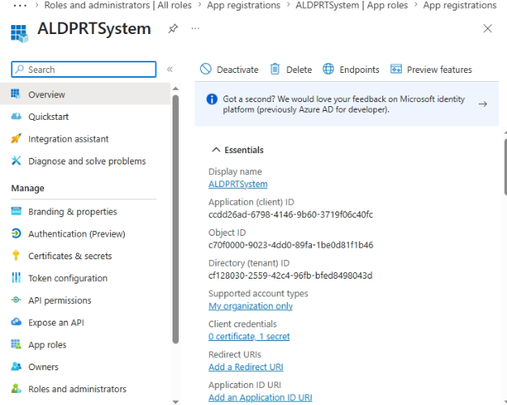Select the Object ID value
The width and height of the screenshot is (507, 405).
291,245
